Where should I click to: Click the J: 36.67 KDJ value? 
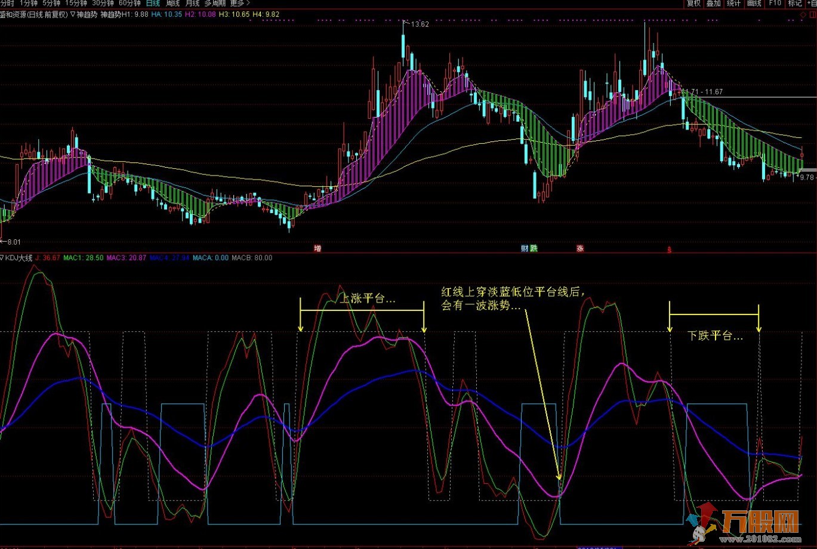point(48,258)
